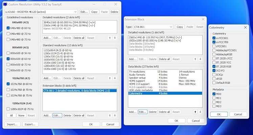Click Export... button
Image resolution: width=253 pixels, height=135 pixels.
coord(30,124)
